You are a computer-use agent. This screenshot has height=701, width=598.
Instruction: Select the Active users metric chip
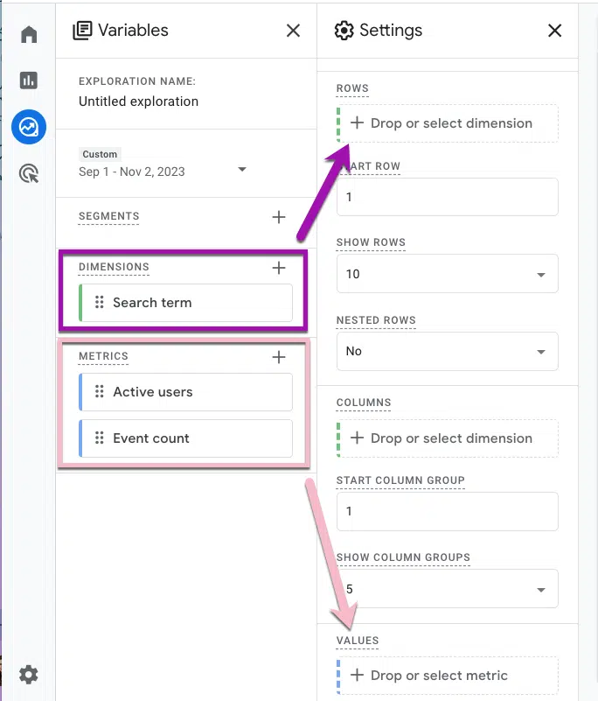186,392
